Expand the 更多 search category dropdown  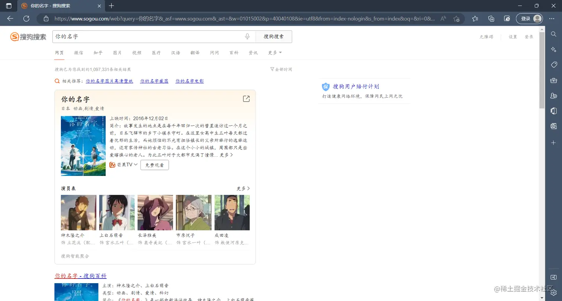[275, 53]
